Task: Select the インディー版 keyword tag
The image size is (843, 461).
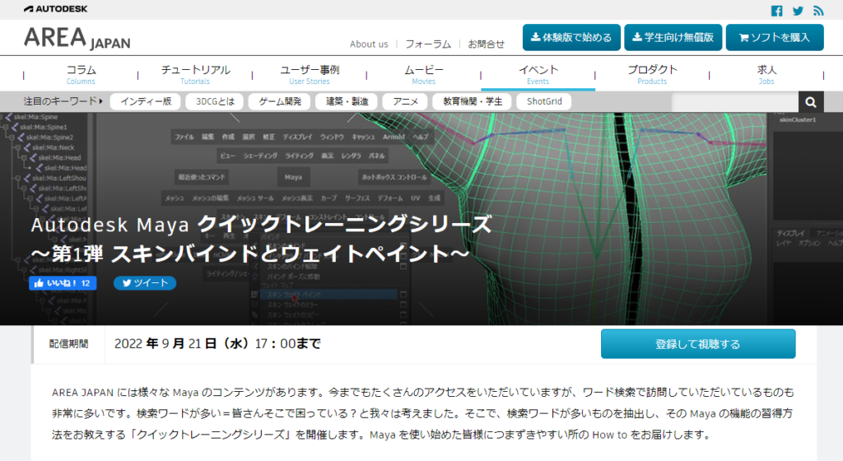Action: (x=146, y=101)
